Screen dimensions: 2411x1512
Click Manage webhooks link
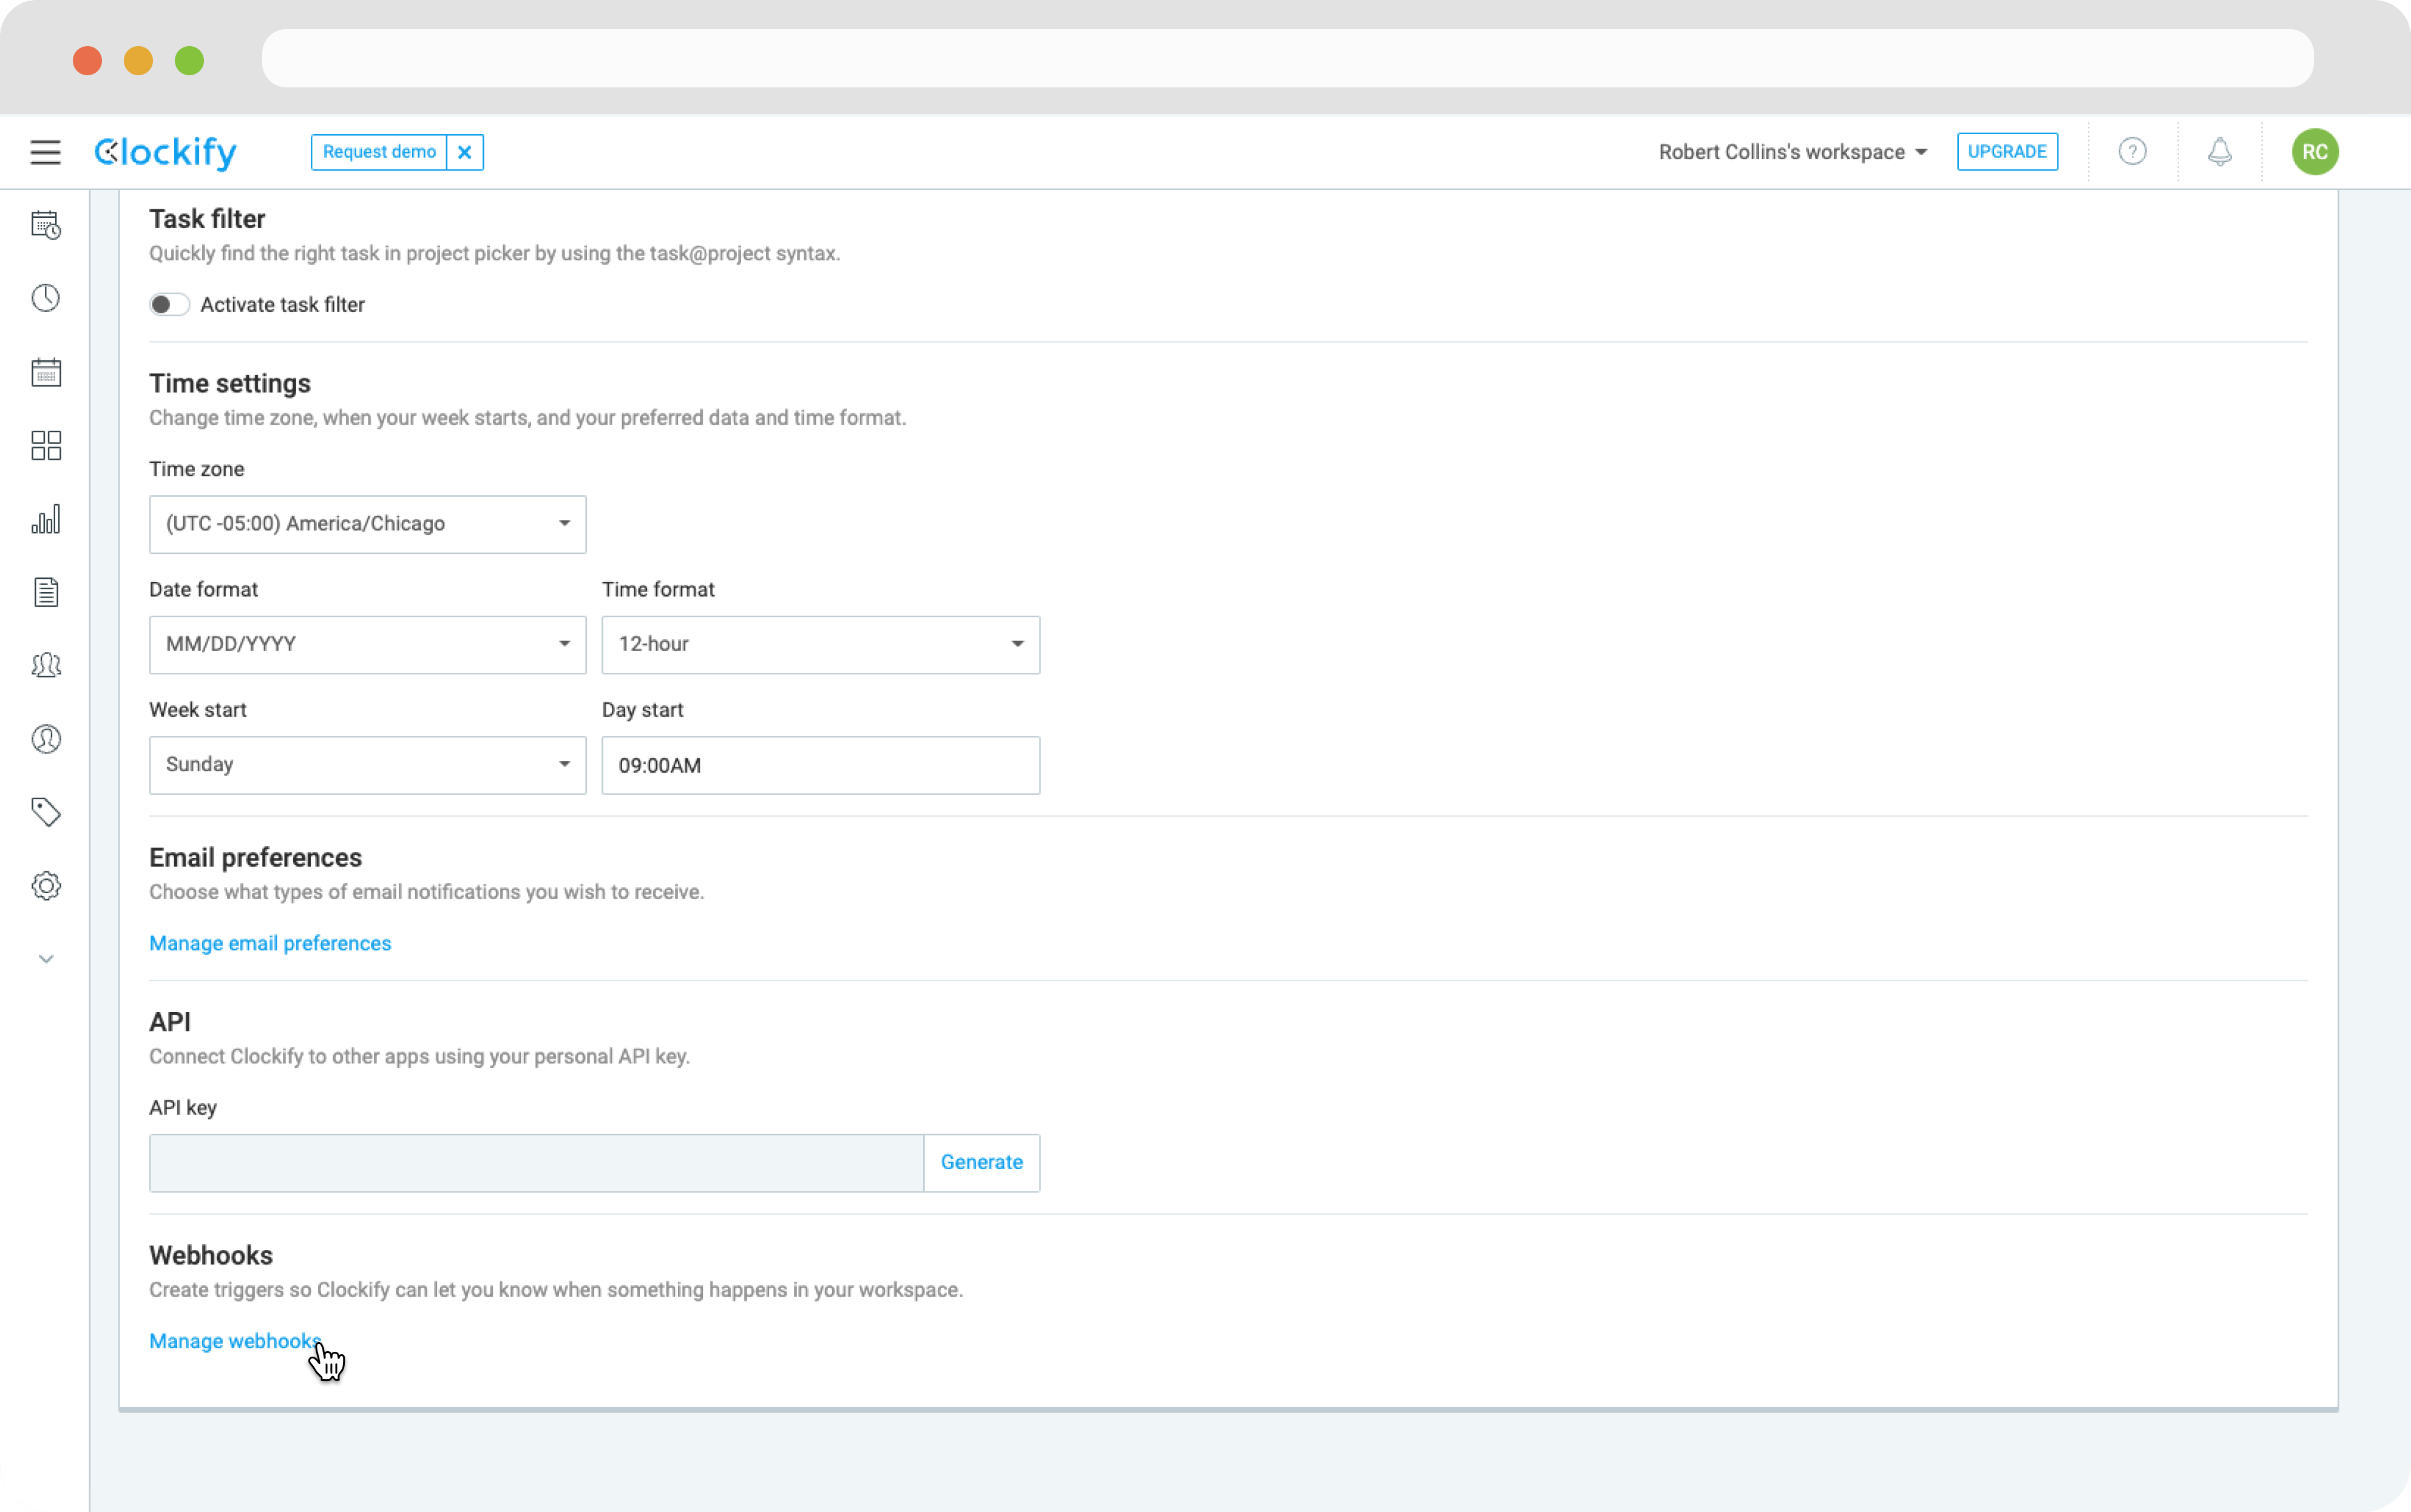coord(236,1341)
